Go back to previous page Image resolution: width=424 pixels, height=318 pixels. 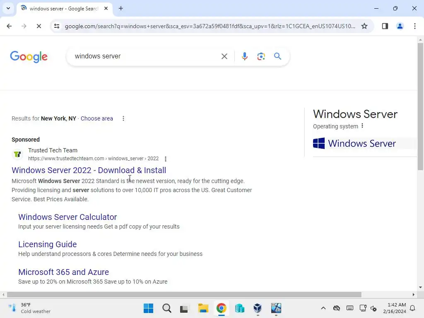pos(9,26)
